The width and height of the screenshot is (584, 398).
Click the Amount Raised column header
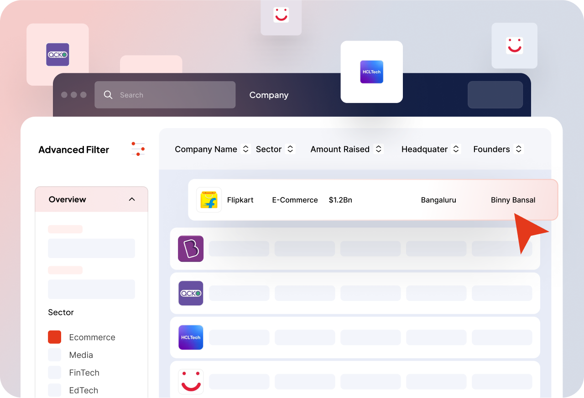coord(340,149)
